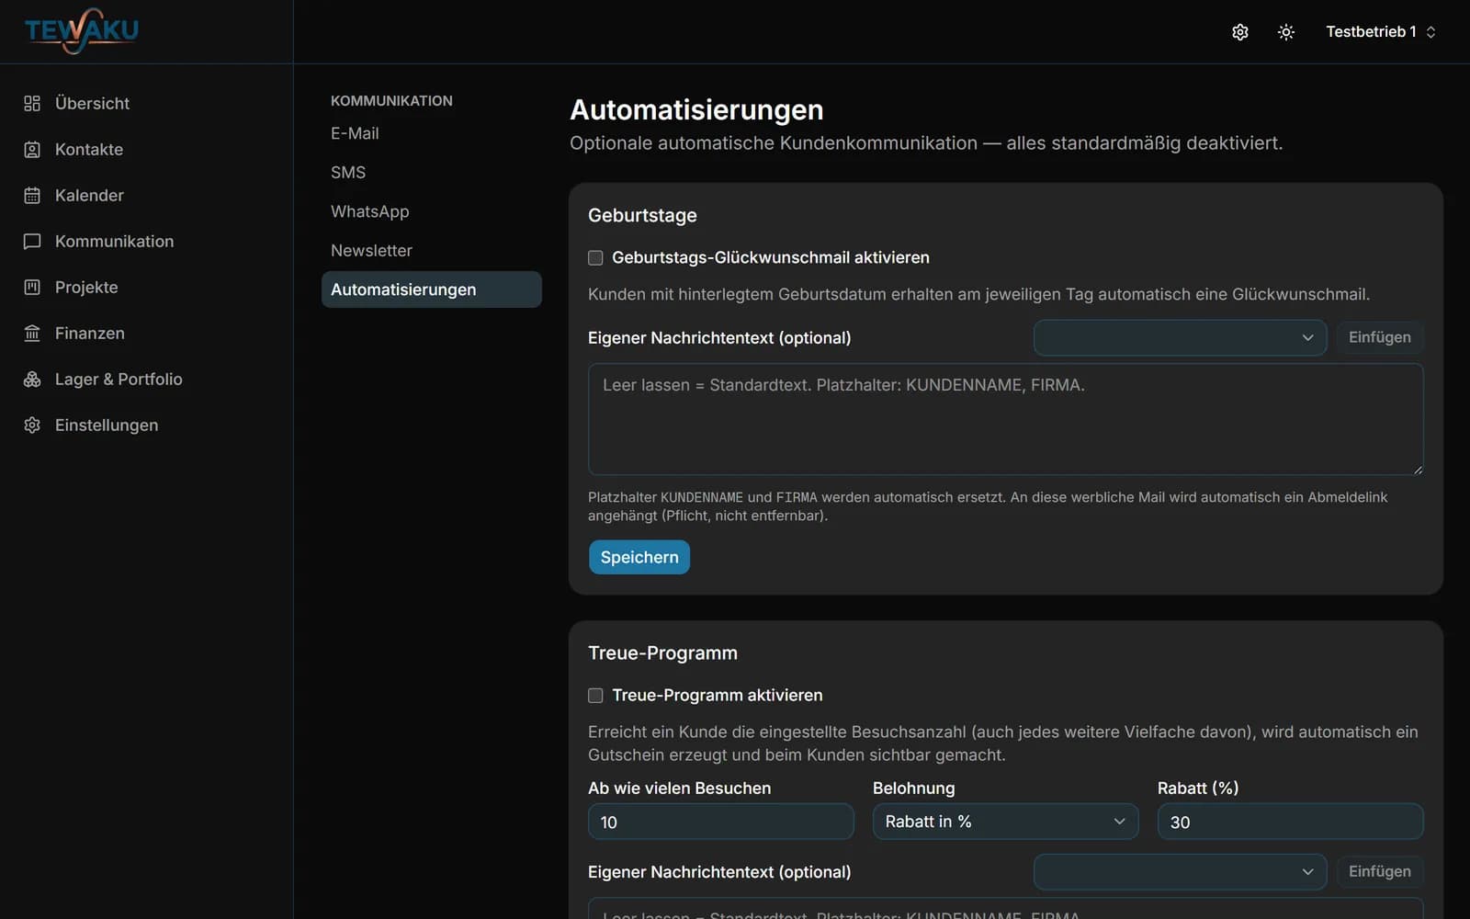This screenshot has width=1470, height=919.
Task: Click the Treue-Programm section title
Action: click(662, 652)
